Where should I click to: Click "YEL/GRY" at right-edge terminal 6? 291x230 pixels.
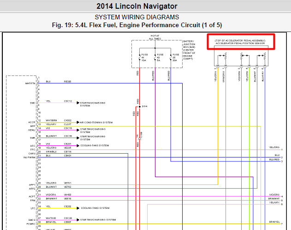click(274, 202)
